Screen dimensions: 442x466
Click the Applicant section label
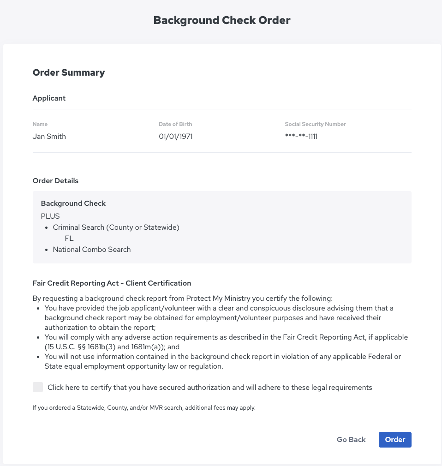pyautogui.click(x=49, y=98)
